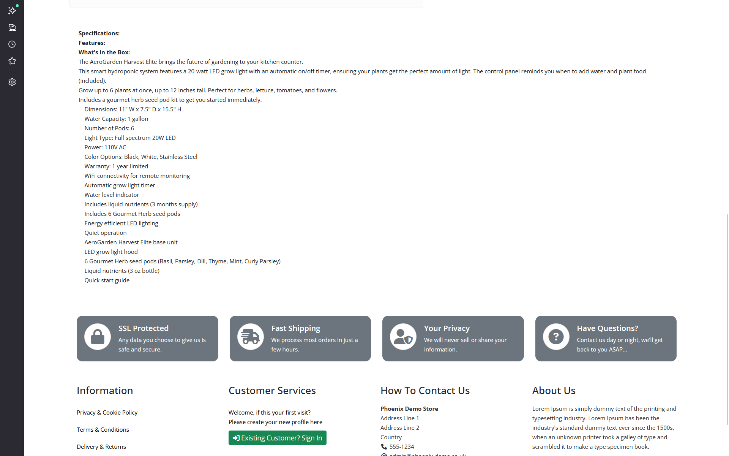
Task: Click the Information footer heading
Action: coord(105,391)
